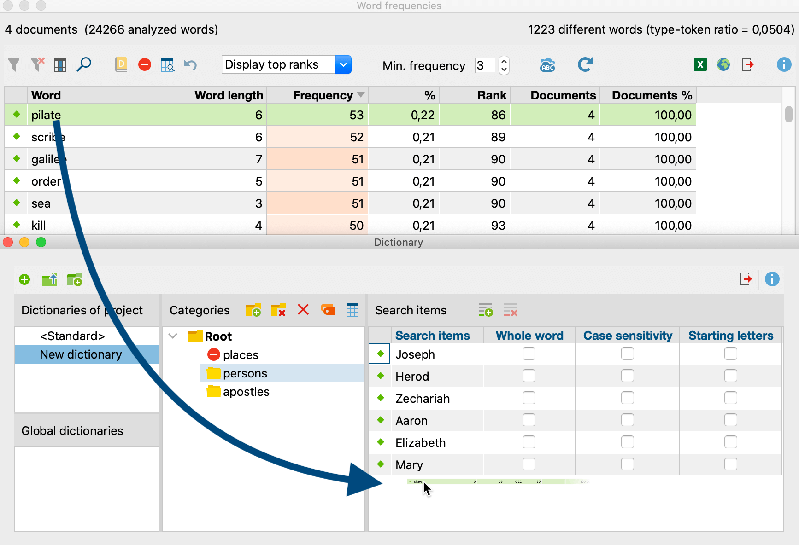The height and width of the screenshot is (545, 799).
Task: Click the Word length column header
Action: pos(229,95)
